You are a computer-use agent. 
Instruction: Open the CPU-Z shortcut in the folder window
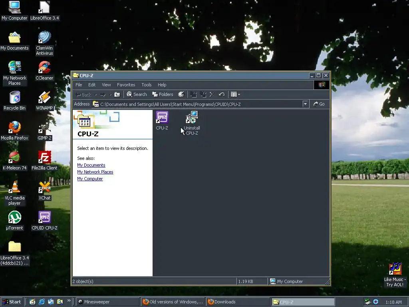pyautogui.click(x=162, y=120)
